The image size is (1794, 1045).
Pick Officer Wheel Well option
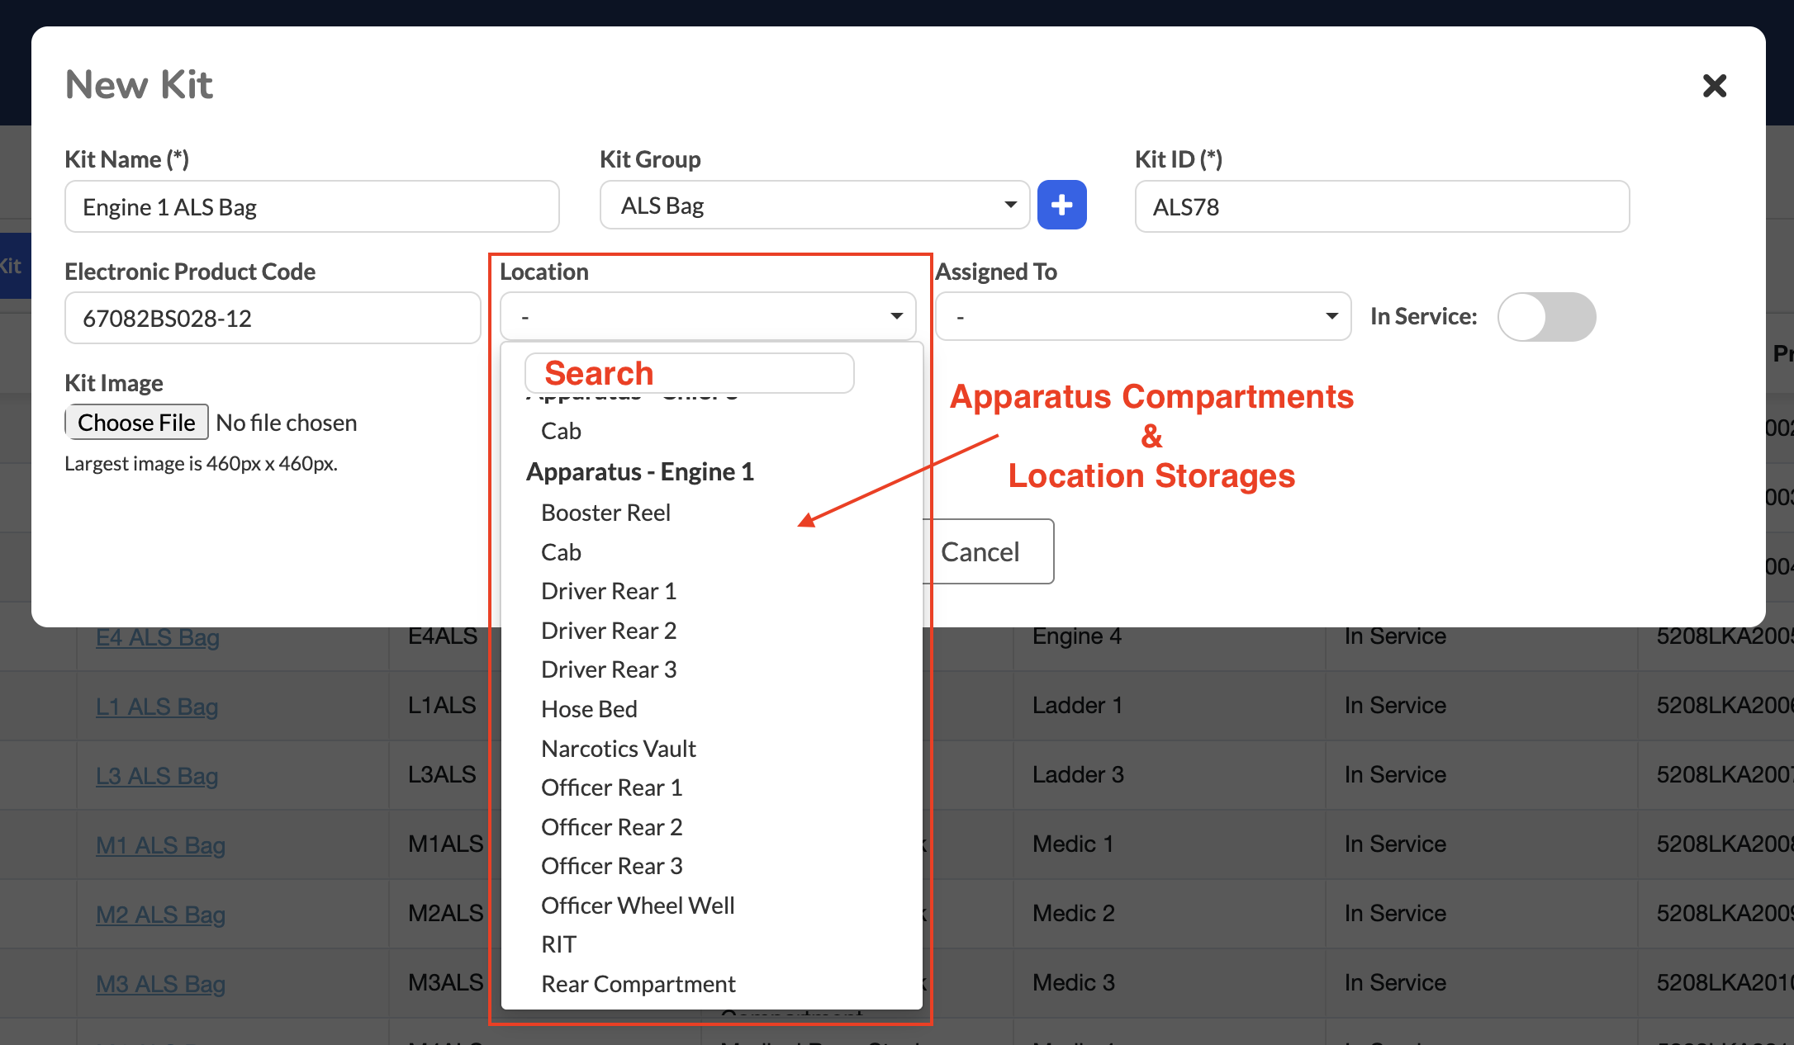[x=638, y=906]
